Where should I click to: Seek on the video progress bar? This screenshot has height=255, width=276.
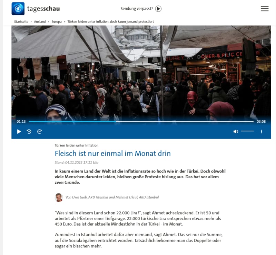(141, 122)
